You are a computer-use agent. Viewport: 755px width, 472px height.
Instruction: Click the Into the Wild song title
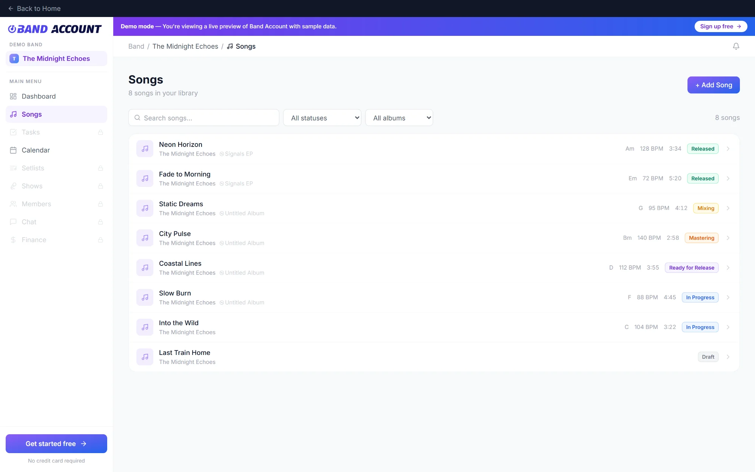[x=179, y=323]
